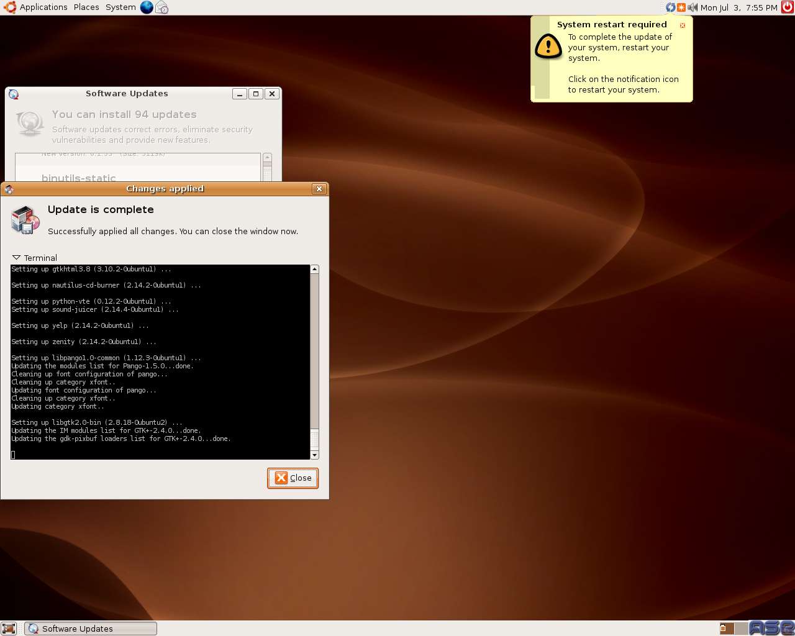
Task: Click the terminal scrollbar thumb
Action: [314, 439]
